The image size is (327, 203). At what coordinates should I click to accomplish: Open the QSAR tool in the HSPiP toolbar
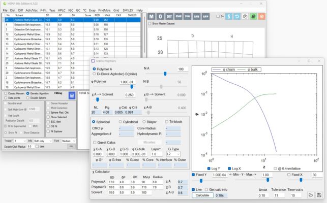coord(179,16)
